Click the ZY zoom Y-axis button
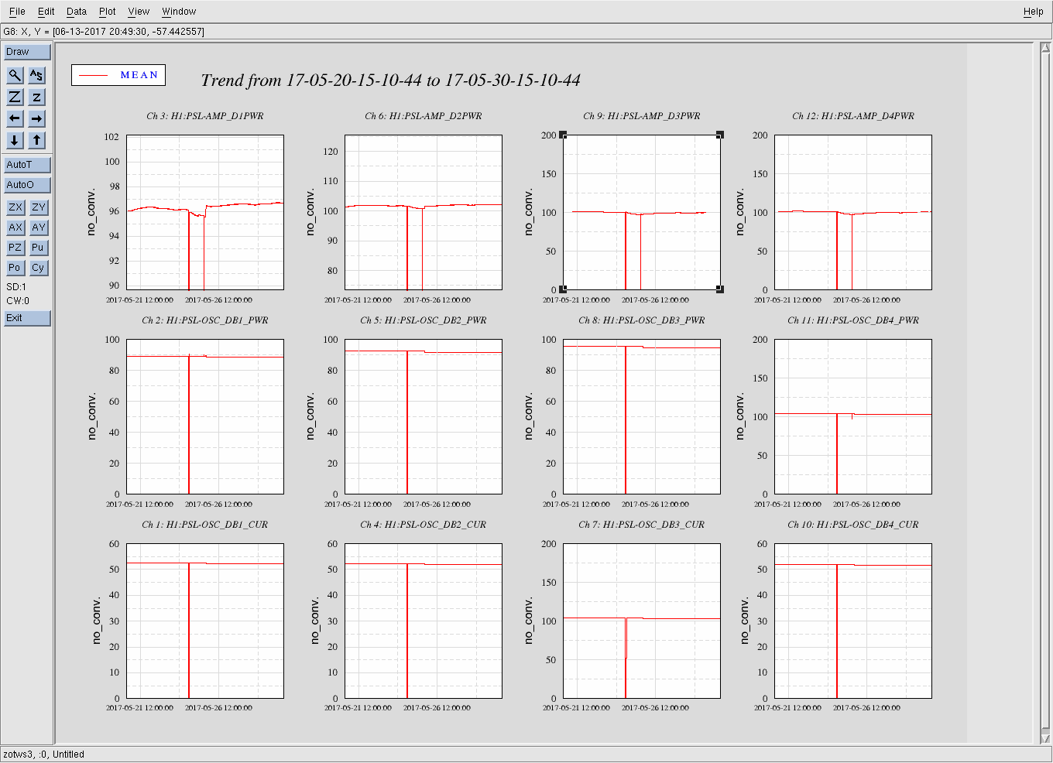Viewport: 1053px width, 763px height. (39, 207)
